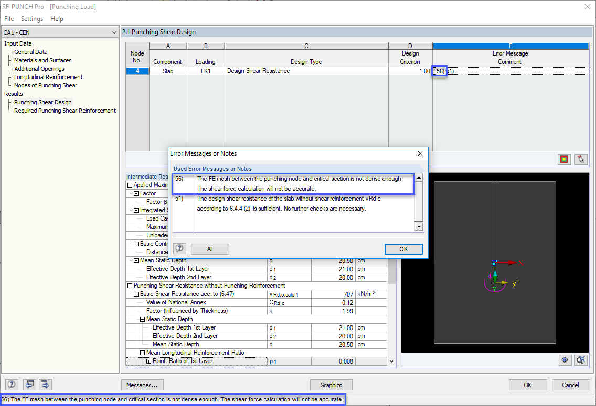Click design criterion value 1.00
The width and height of the screenshot is (596, 406).
pyautogui.click(x=410, y=71)
